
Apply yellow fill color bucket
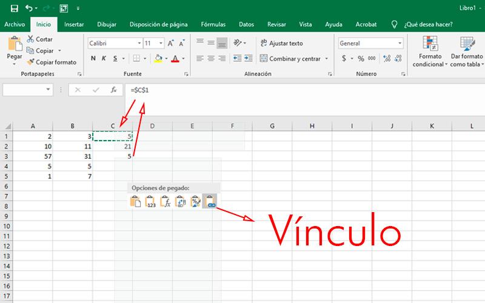point(158,58)
